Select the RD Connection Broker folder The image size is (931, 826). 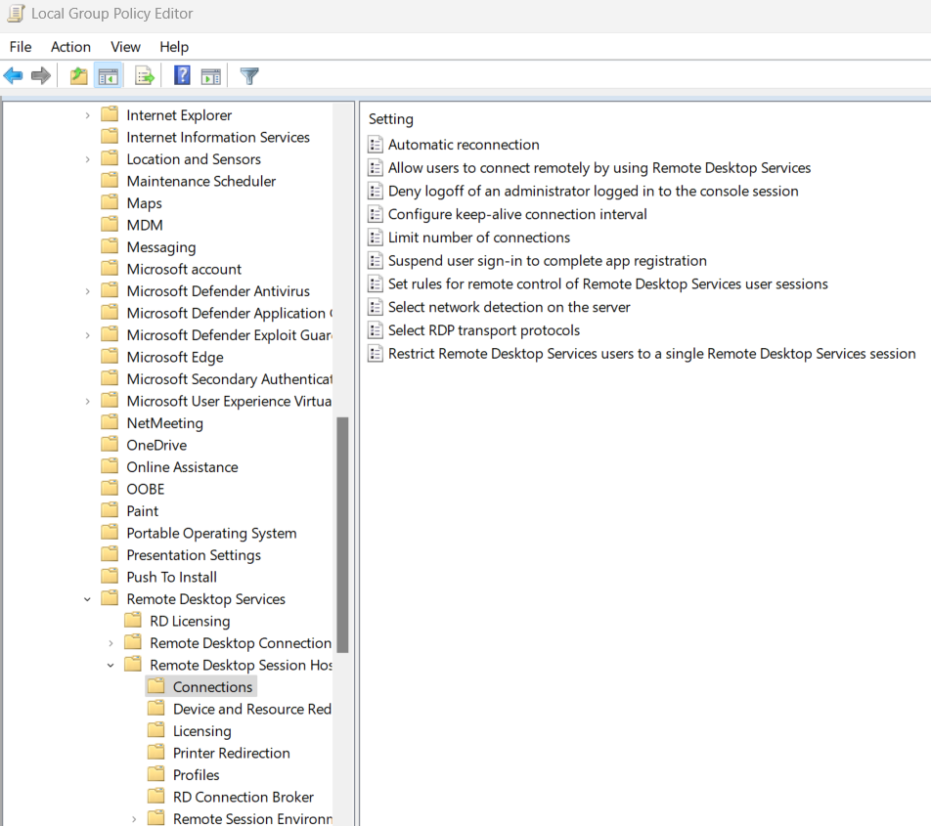point(243,797)
